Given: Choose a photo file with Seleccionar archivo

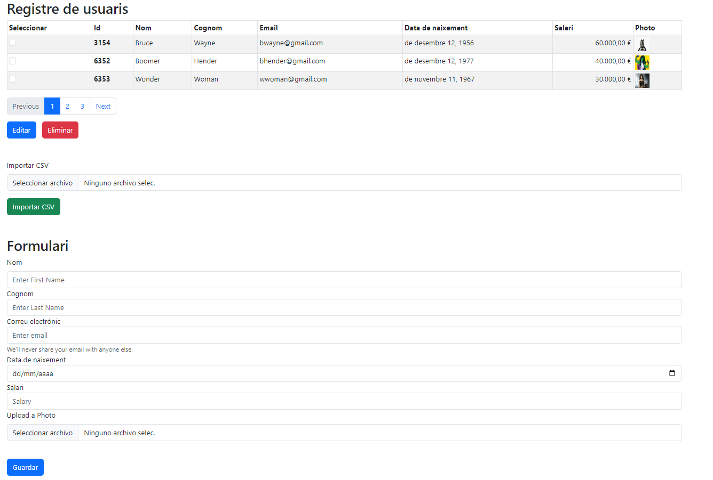Looking at the screenshot, I should [x=43, y=433].
